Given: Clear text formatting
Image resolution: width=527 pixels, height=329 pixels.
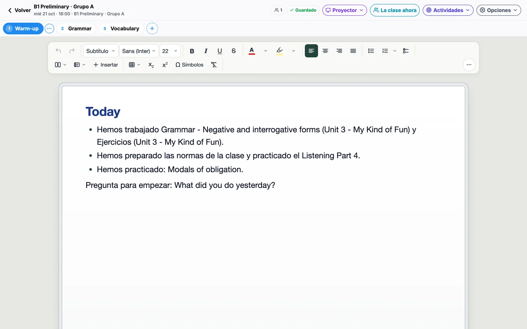Looking at the screenshot, I should coord(214,65).
